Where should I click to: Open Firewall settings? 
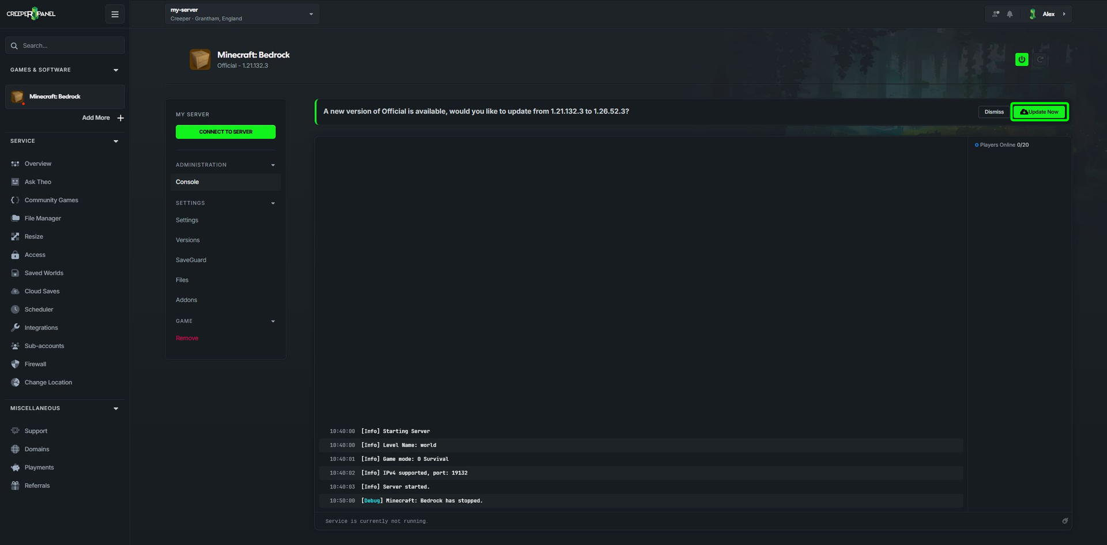click(35, 365)
